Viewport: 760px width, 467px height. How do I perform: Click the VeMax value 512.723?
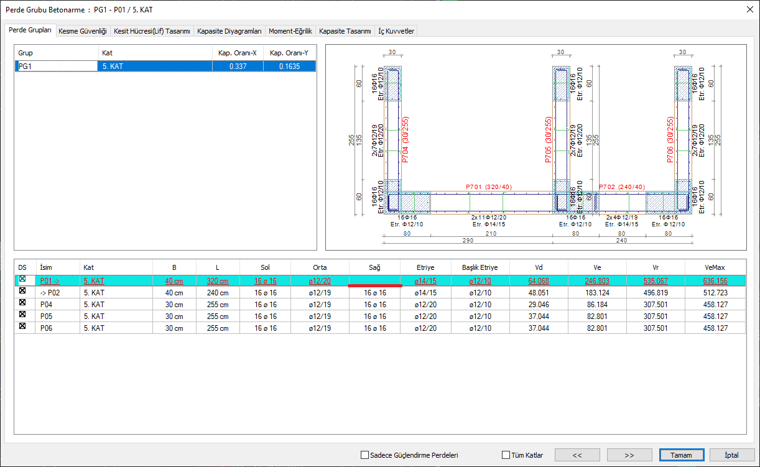(x=715, y=293)
